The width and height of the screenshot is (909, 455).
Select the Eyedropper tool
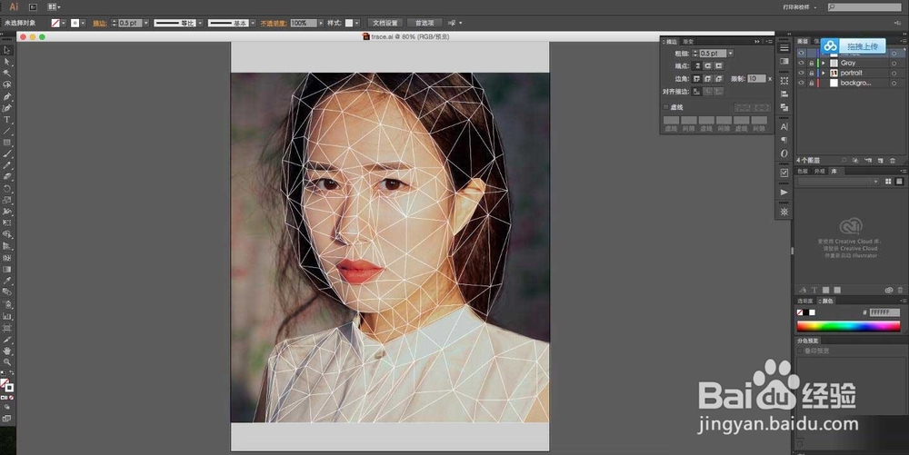(7, 281)
